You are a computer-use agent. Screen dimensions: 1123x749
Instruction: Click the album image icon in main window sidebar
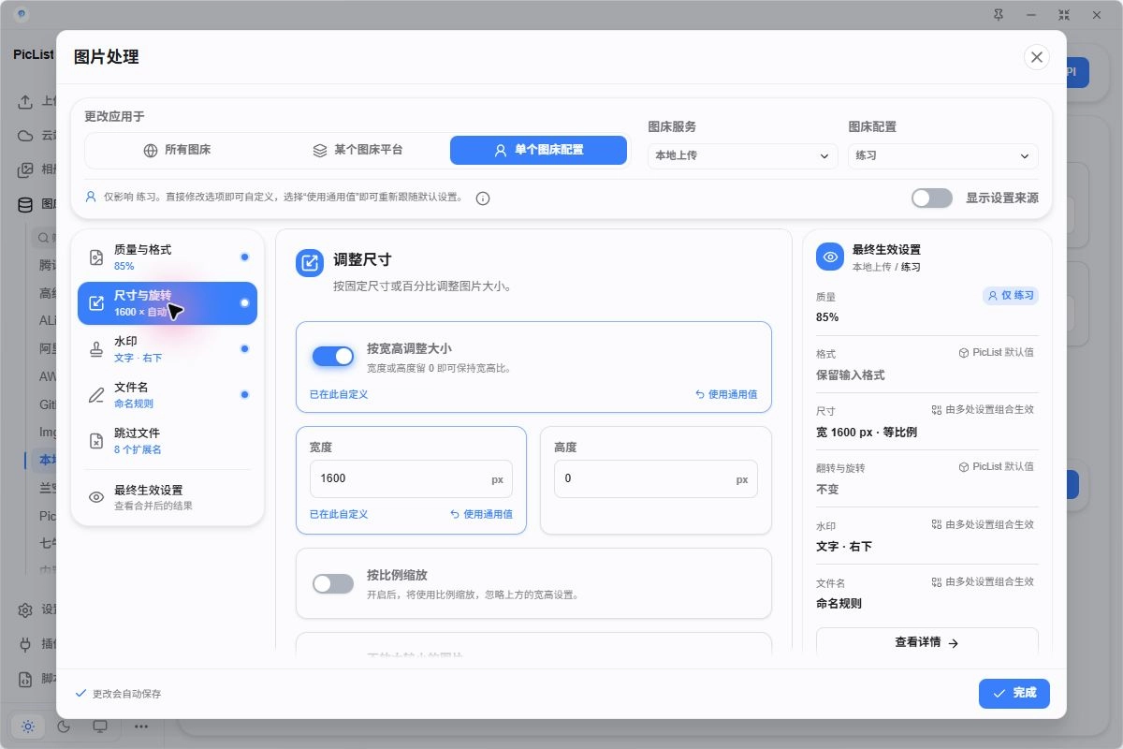(x=26, y=170)
